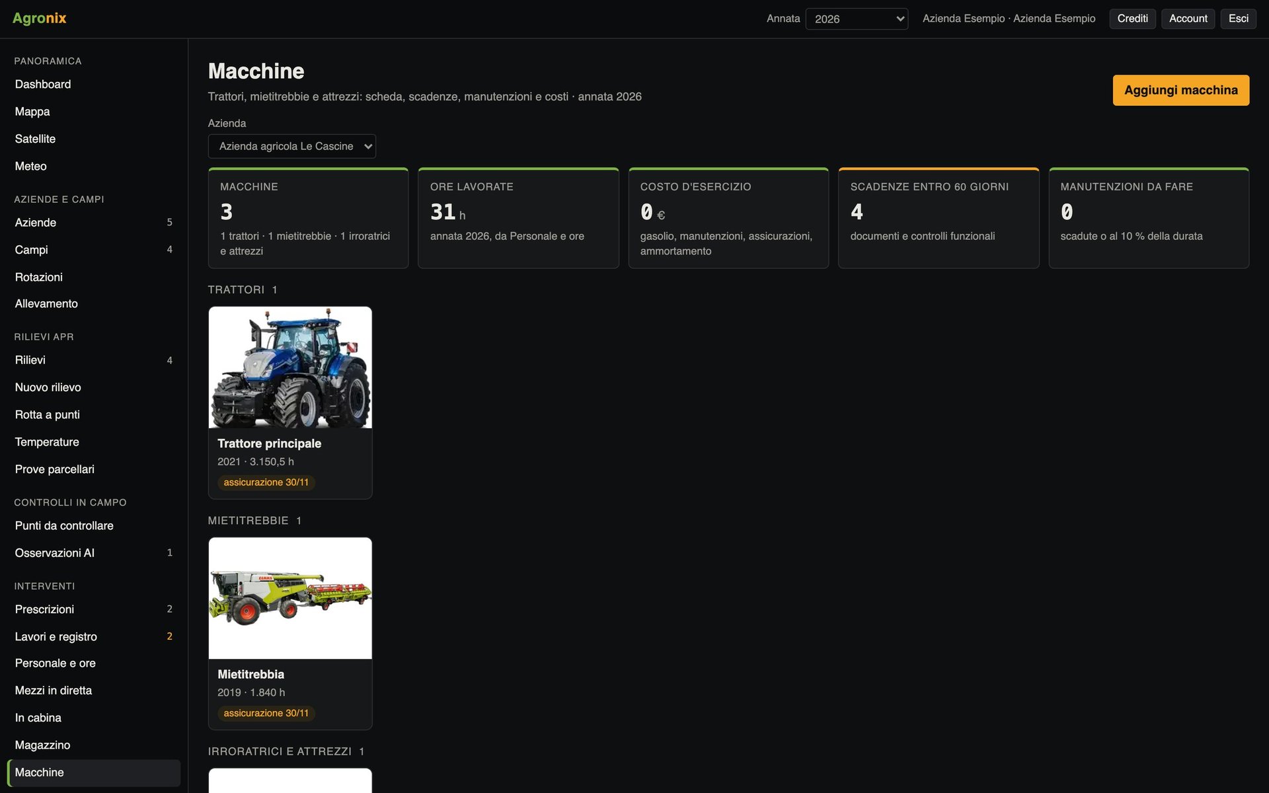Select Nuovo rilievo
This screenshot has width=1269, height=793.
(x=93, y=387)
